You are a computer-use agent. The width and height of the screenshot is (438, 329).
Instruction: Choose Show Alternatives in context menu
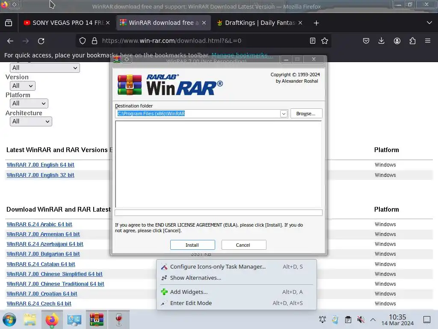coord(236,278)
